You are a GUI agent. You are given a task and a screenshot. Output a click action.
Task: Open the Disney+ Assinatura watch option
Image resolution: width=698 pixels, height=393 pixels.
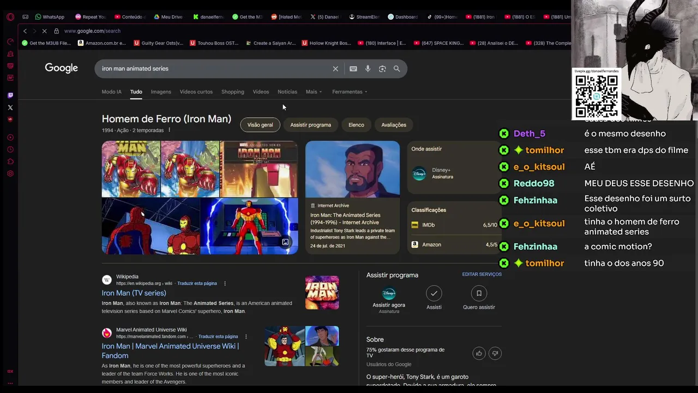[x=454, y=173]
